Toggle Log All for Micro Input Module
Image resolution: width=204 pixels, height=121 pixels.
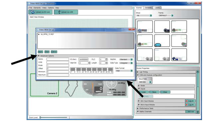click(190, 105)
